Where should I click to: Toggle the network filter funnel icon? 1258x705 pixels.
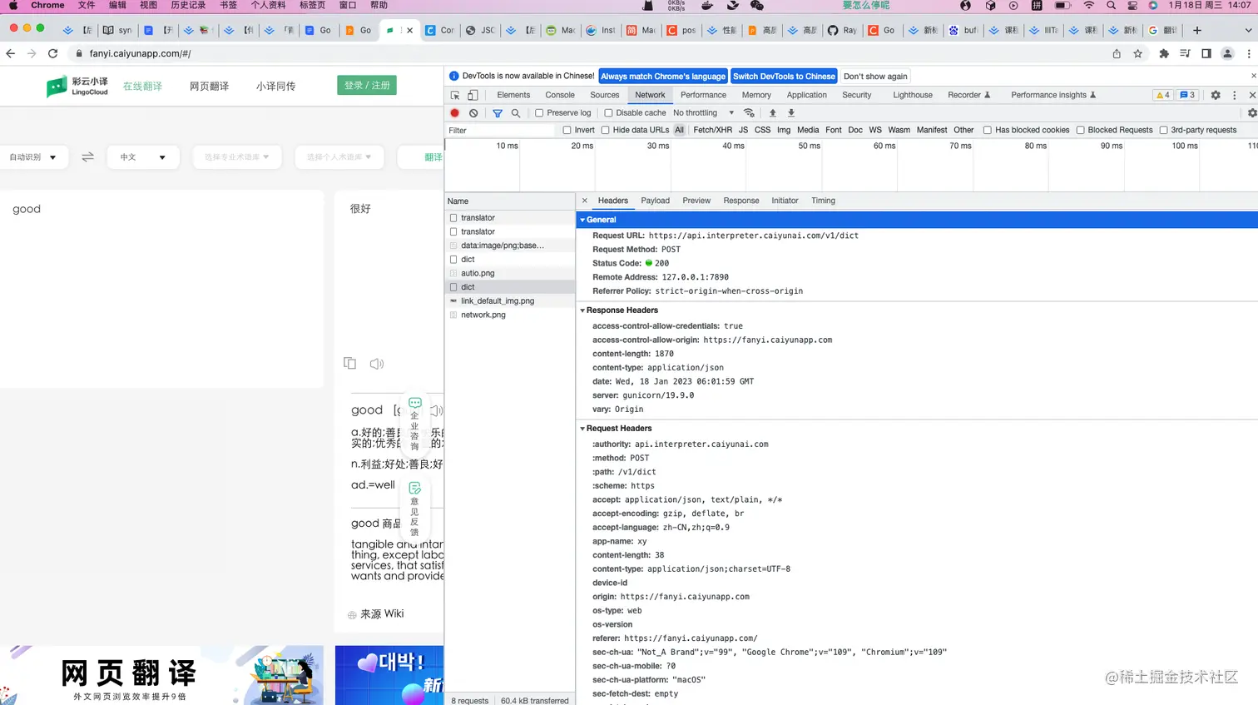point(498,112)
